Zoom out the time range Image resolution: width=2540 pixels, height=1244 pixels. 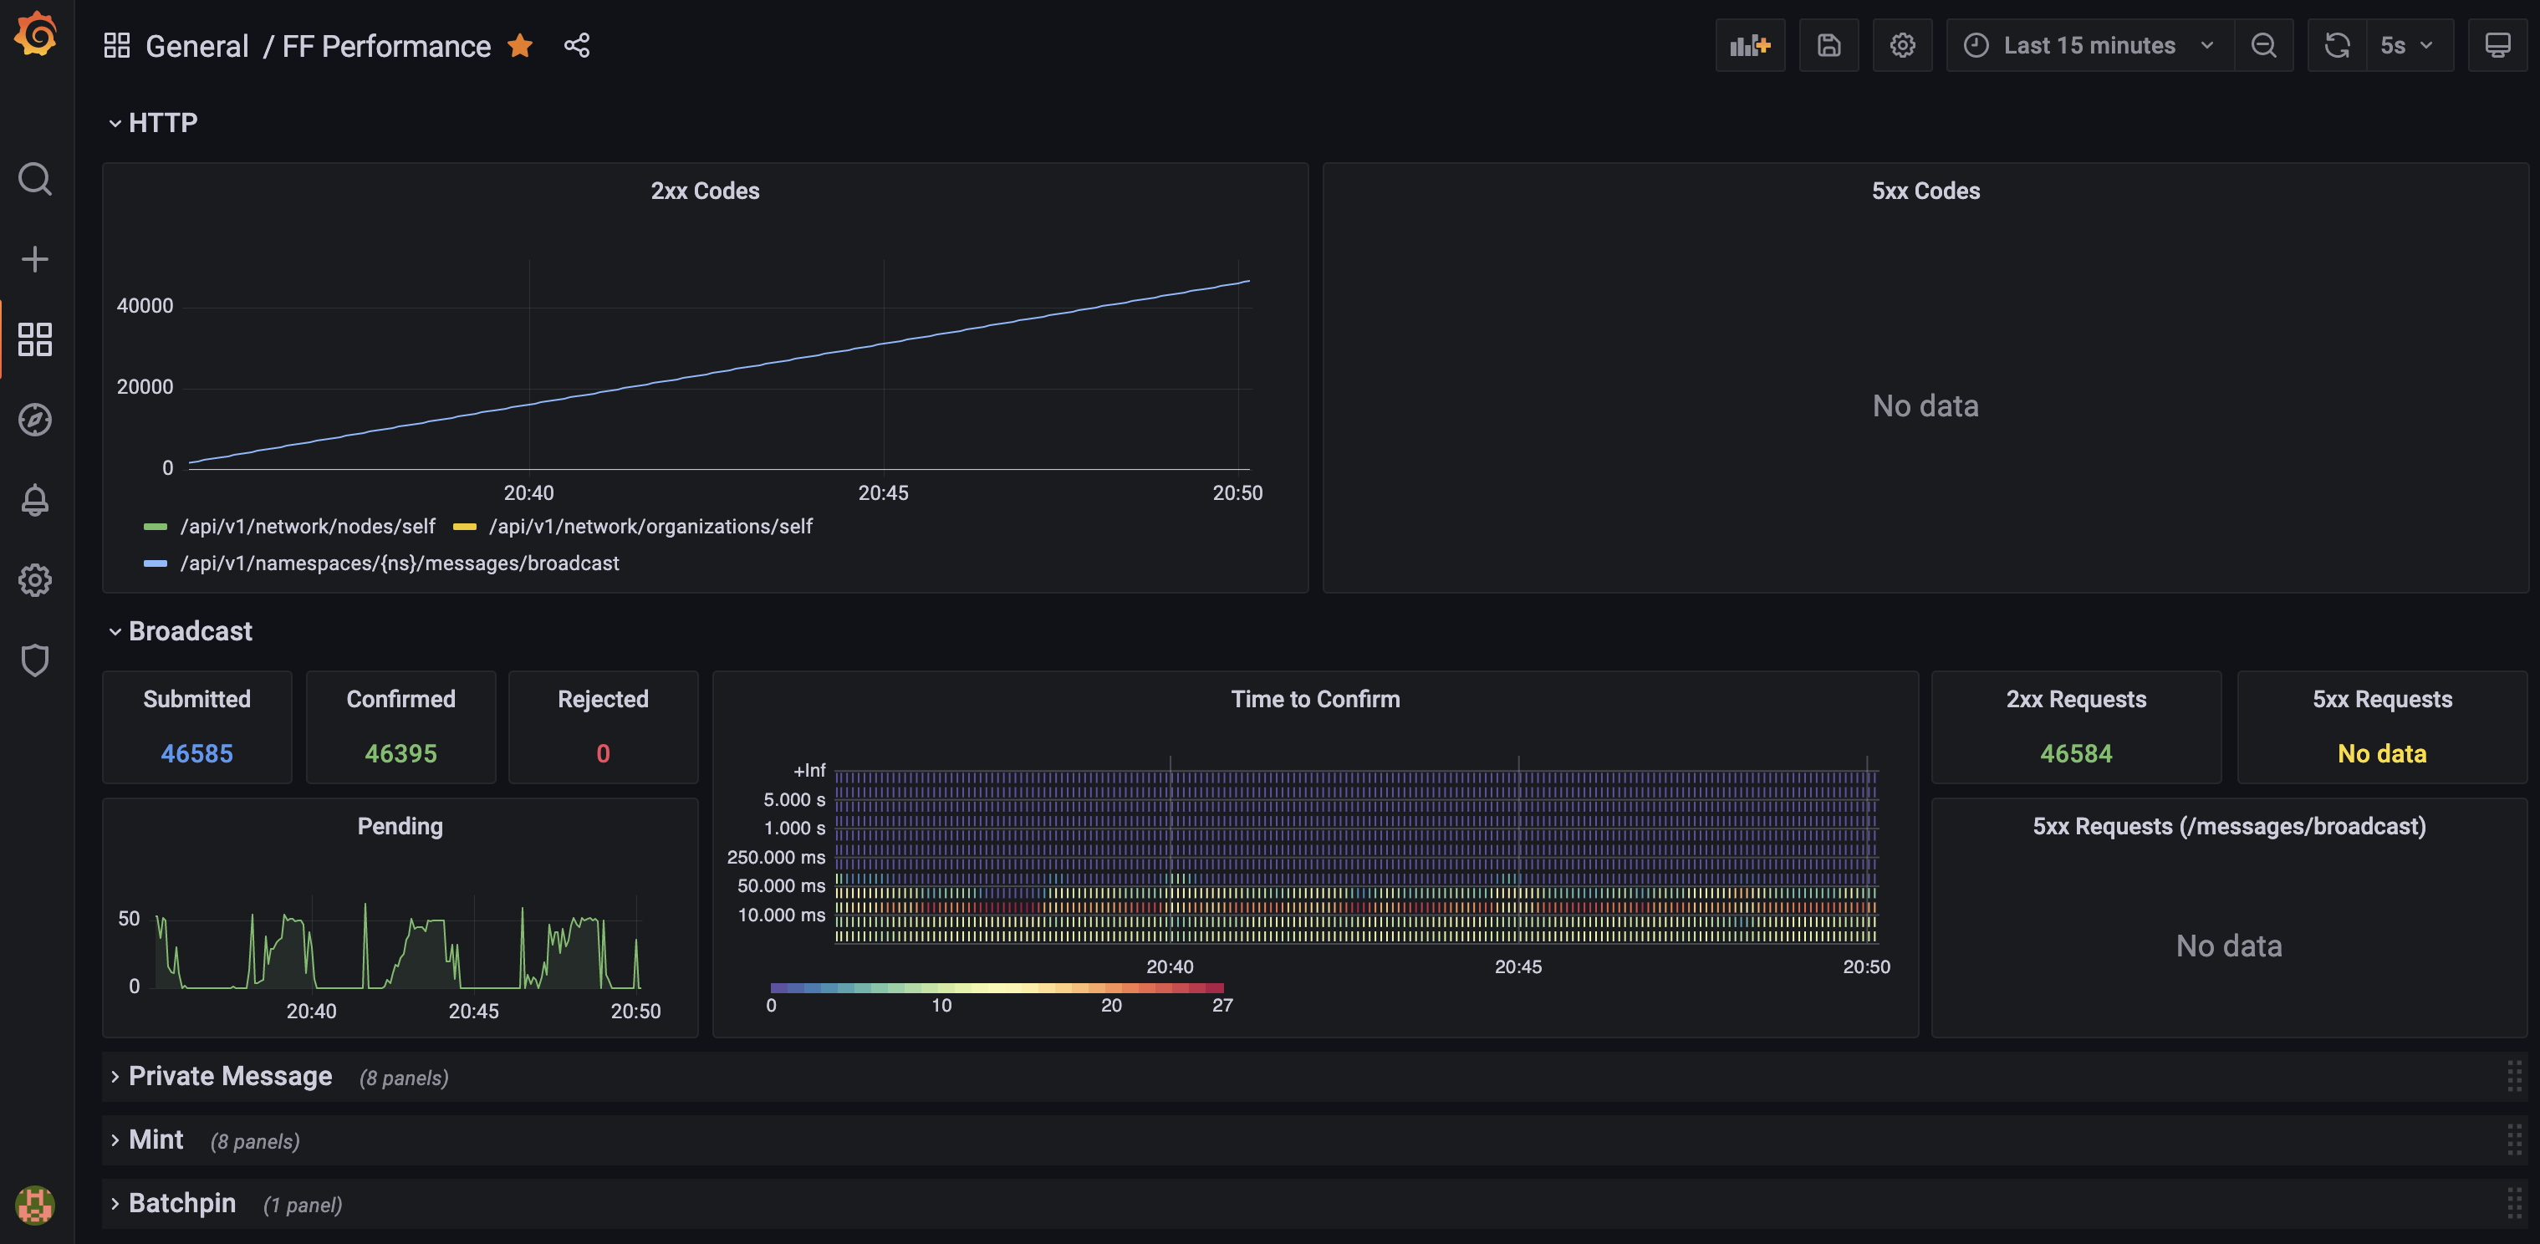click(2264, 45)
